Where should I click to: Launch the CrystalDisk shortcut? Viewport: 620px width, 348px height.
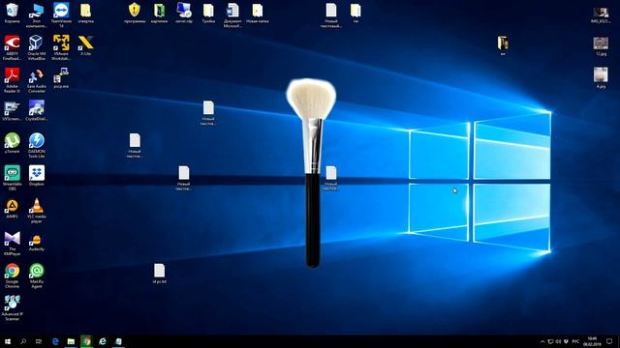[x=37, y=111]
